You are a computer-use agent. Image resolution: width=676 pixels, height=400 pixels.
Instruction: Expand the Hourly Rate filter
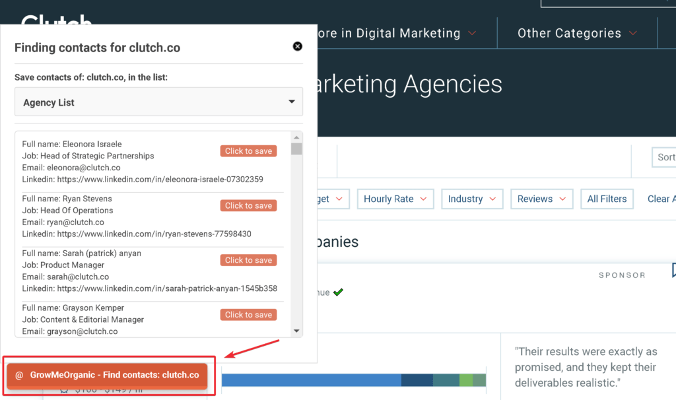pos(395,199)
